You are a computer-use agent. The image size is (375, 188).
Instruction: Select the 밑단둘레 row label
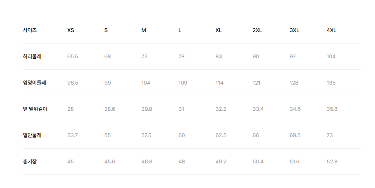pyautogui.click(x=32, y=135)
